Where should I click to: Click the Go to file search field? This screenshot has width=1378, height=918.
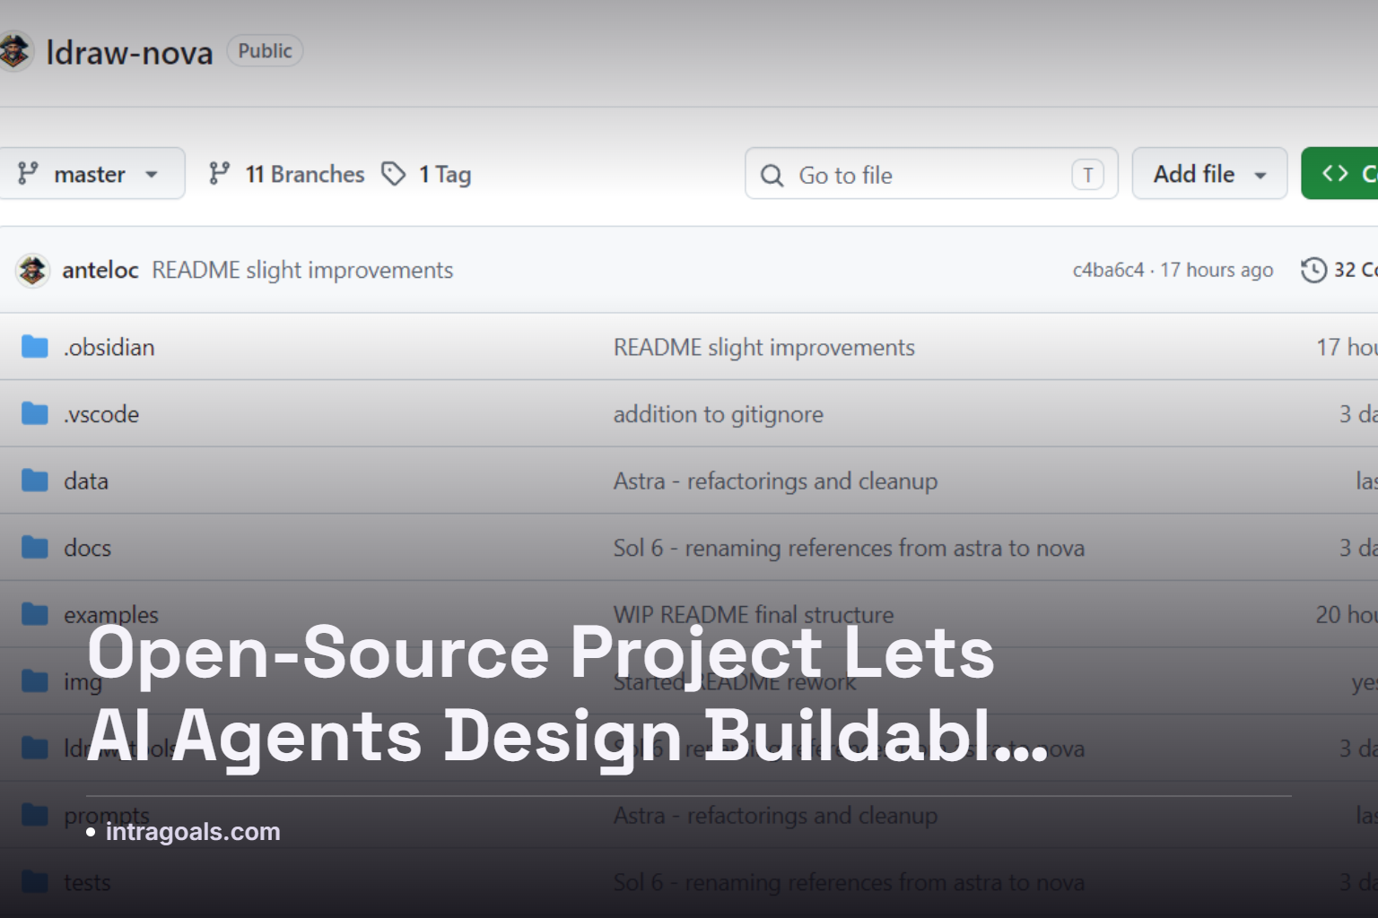(x=931, y=174)
